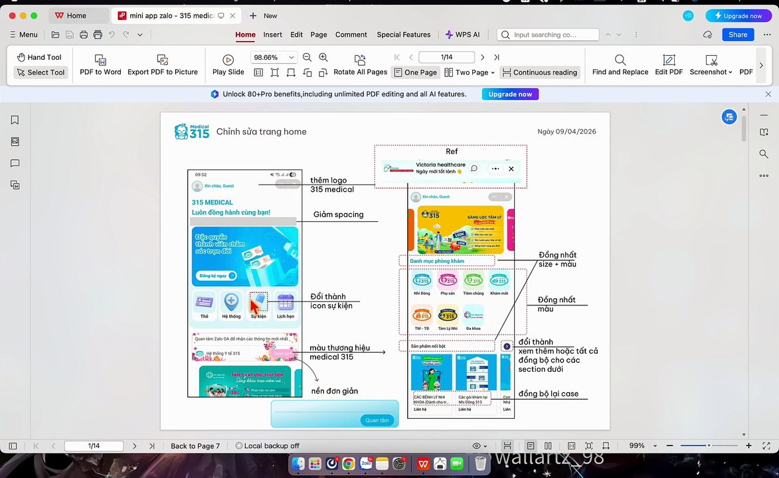Expand Screenshot dropdown
This screenshot has height=478, width=779.
tap(731, 72)
